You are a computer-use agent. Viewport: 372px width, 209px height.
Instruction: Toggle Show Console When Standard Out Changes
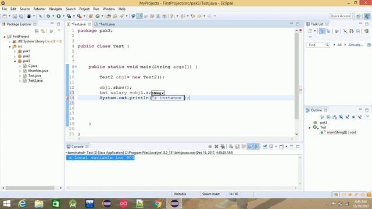[x=250, y=147]
